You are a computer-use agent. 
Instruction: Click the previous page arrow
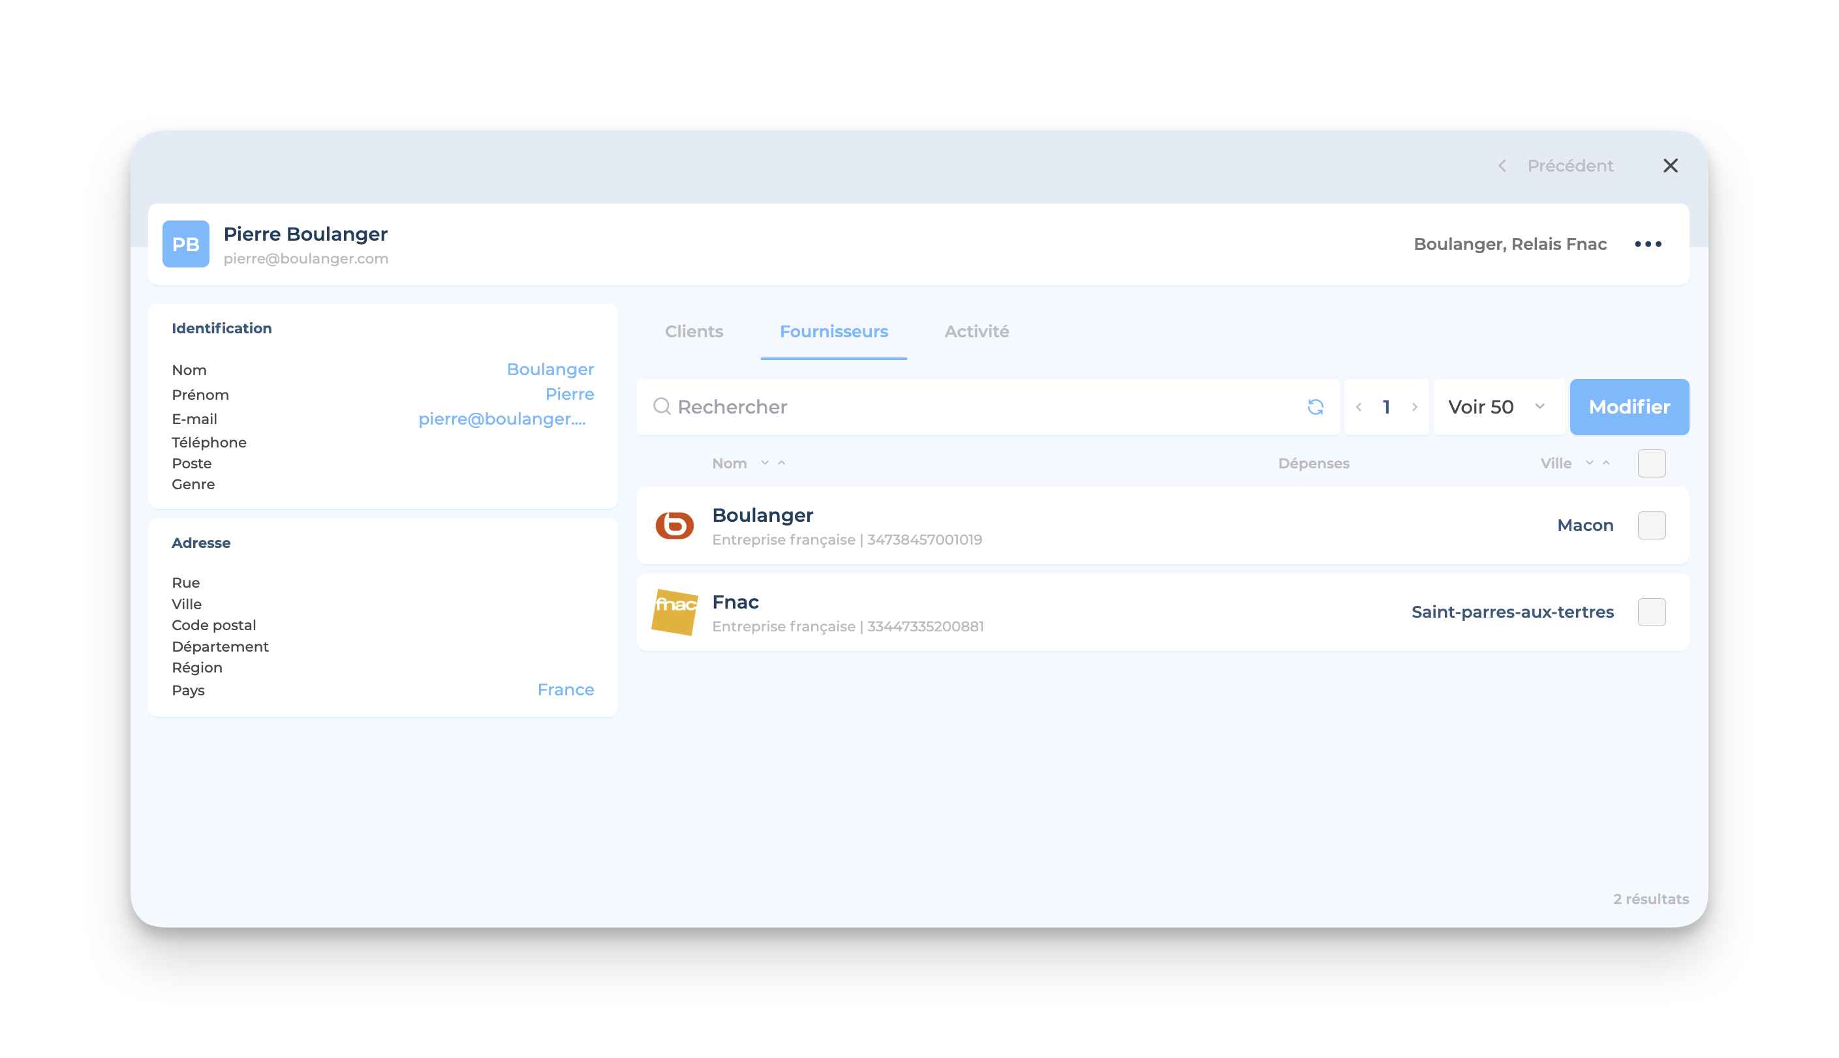1359,407
